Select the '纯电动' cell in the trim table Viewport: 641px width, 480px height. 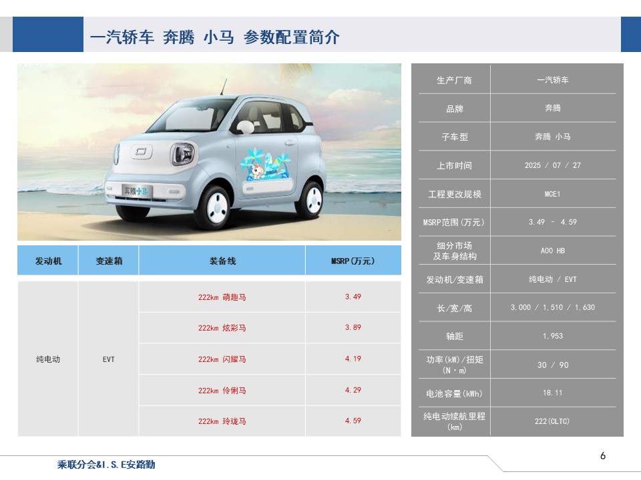tap(48, 359)
